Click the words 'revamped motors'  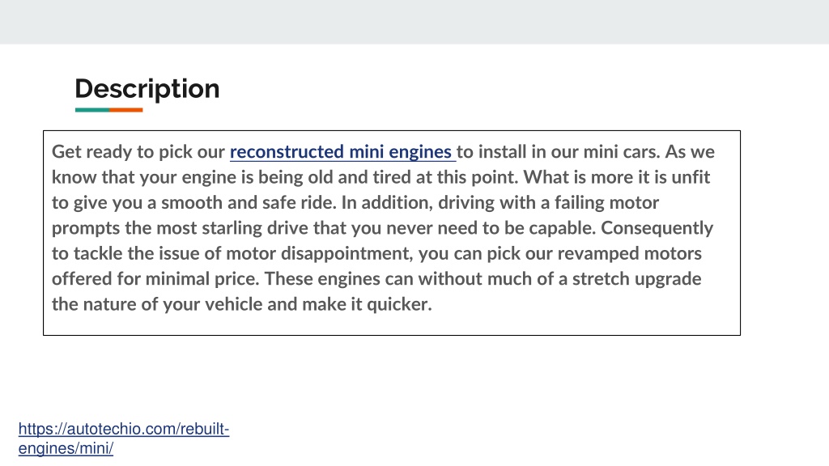pos(630,253)
